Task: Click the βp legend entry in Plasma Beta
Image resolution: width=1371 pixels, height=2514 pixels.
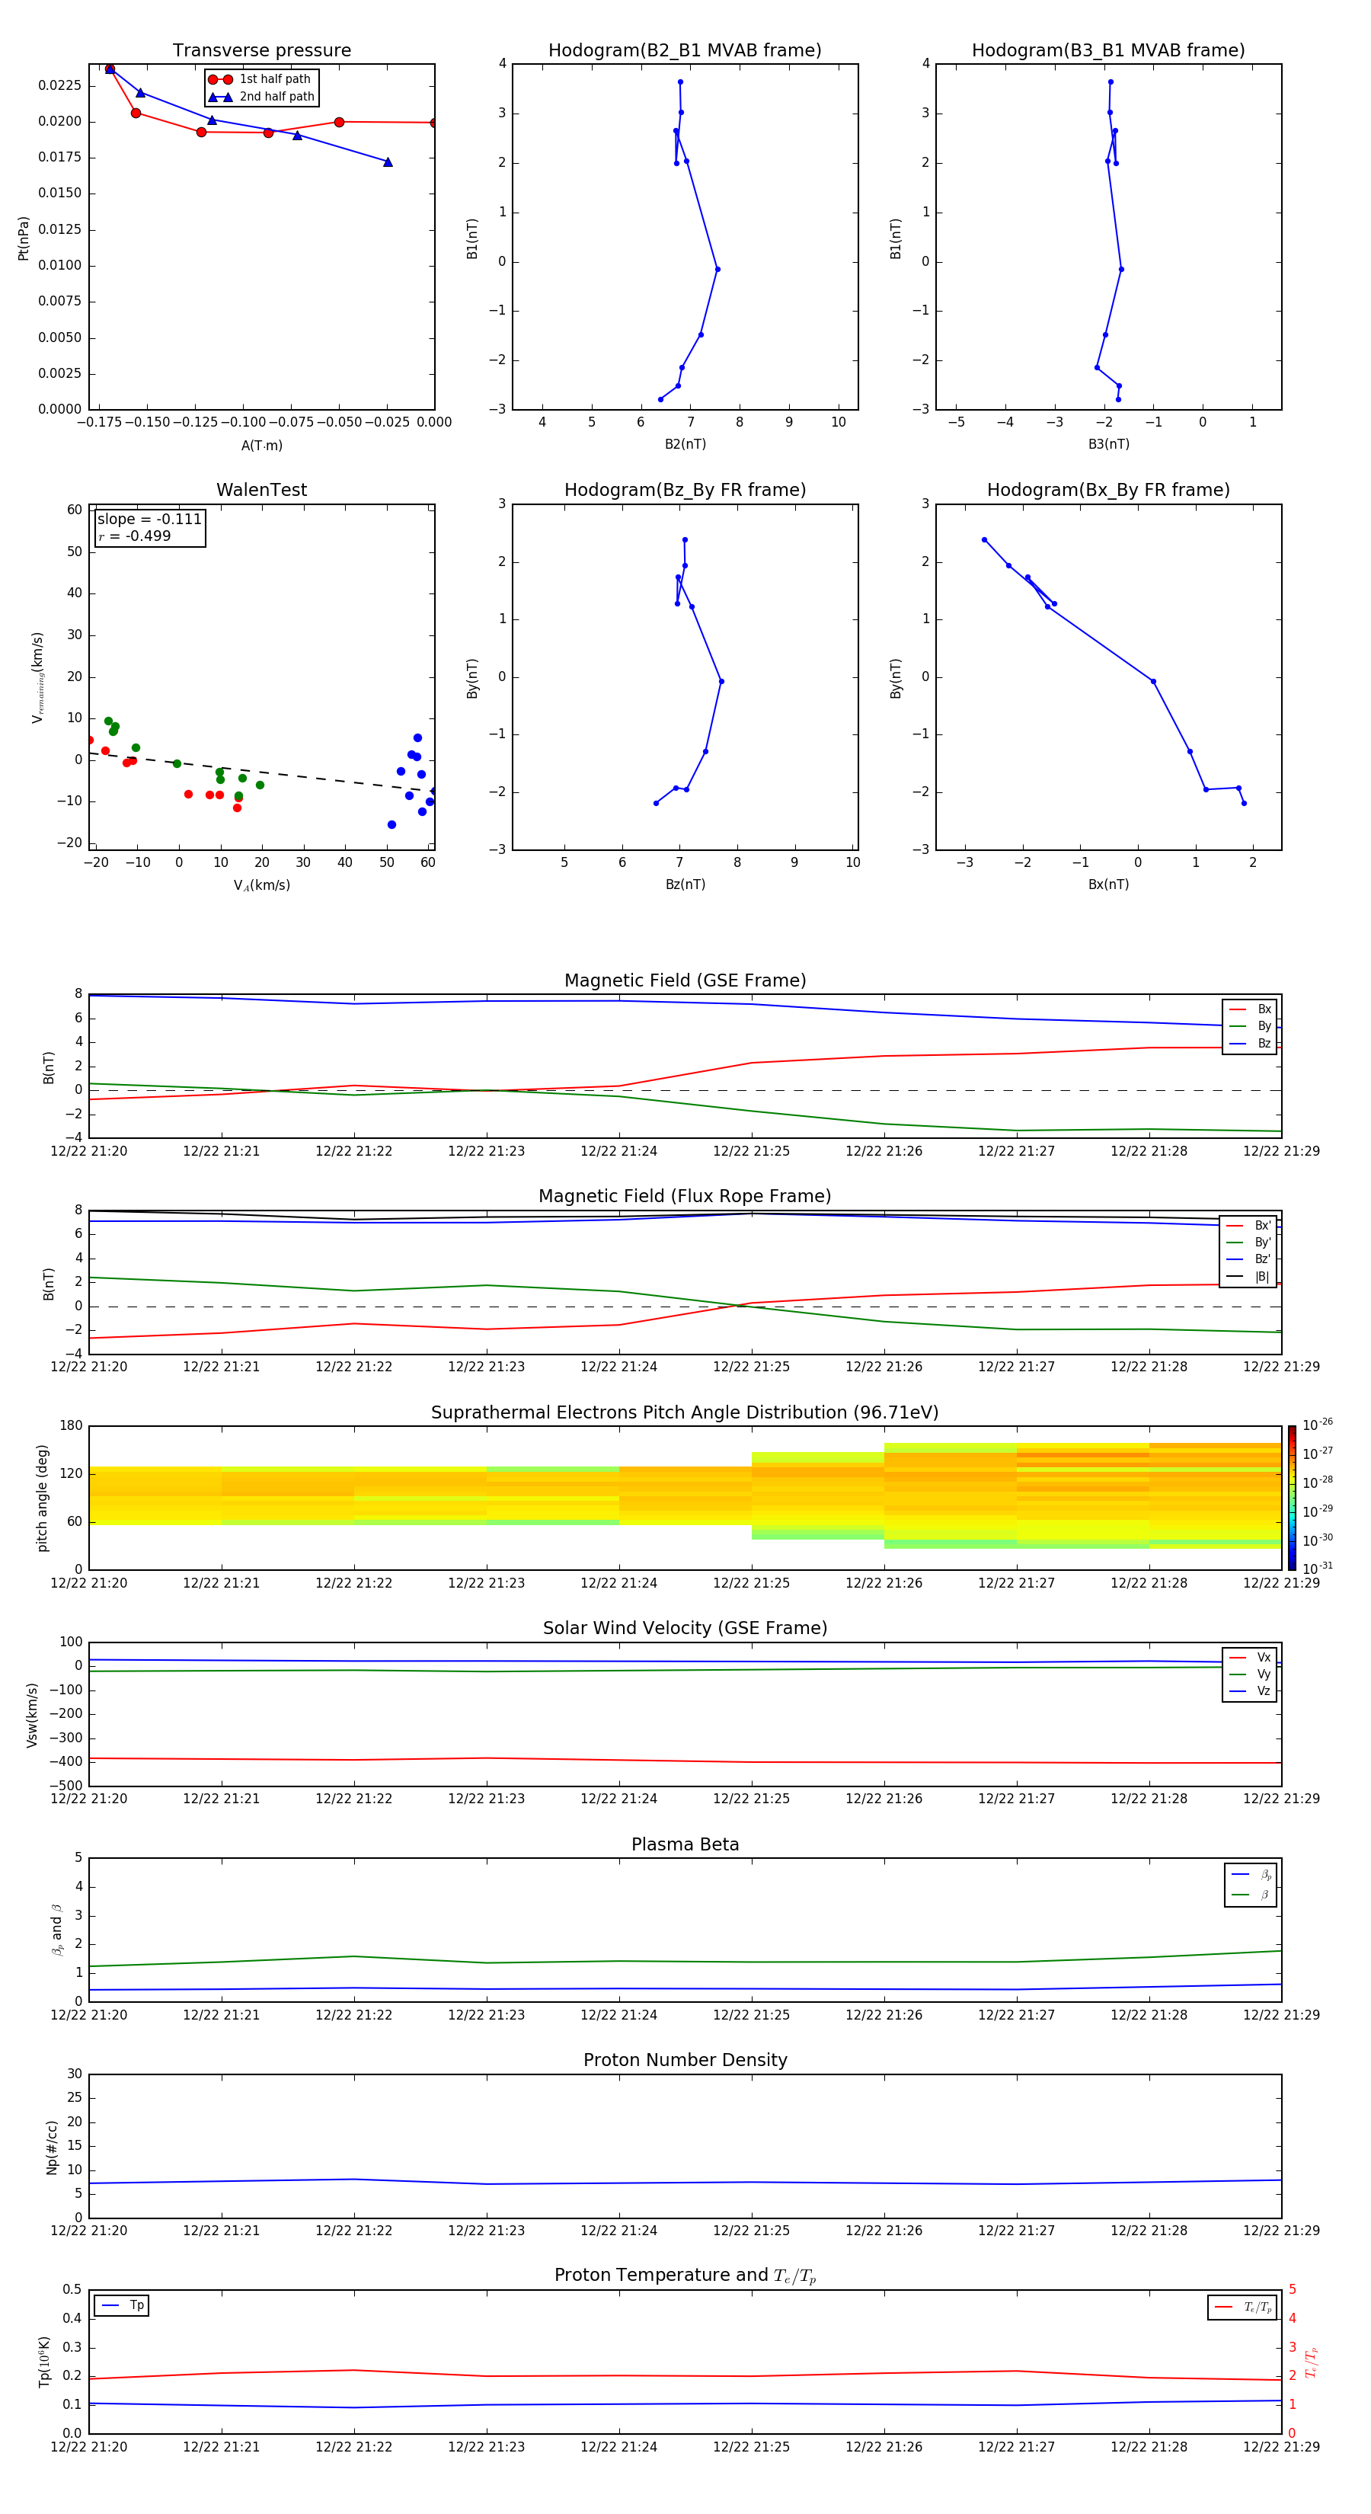Action: pyautogui.click(x=1251, y=1875)
